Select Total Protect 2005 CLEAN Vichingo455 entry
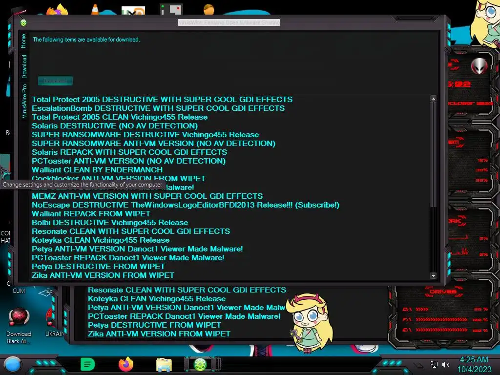This screenshot has width=500, height=375. 120,117
